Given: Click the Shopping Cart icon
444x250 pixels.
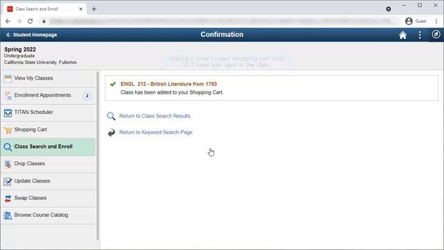Looking at the screenshot, I should tap(8, 130).
